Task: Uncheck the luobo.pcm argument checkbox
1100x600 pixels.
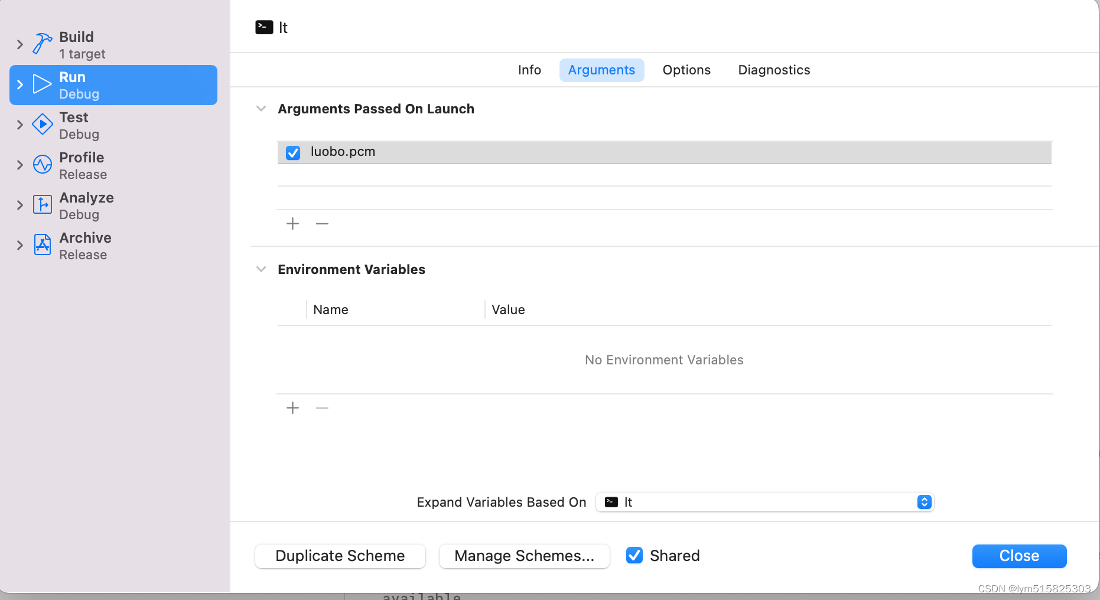Action: pyautogui.click(x=293, y=153)
